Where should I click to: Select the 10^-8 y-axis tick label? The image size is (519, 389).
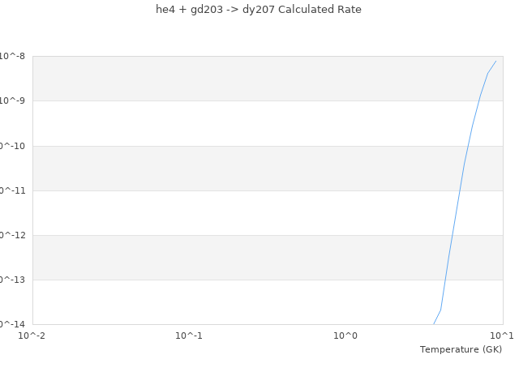13,56
